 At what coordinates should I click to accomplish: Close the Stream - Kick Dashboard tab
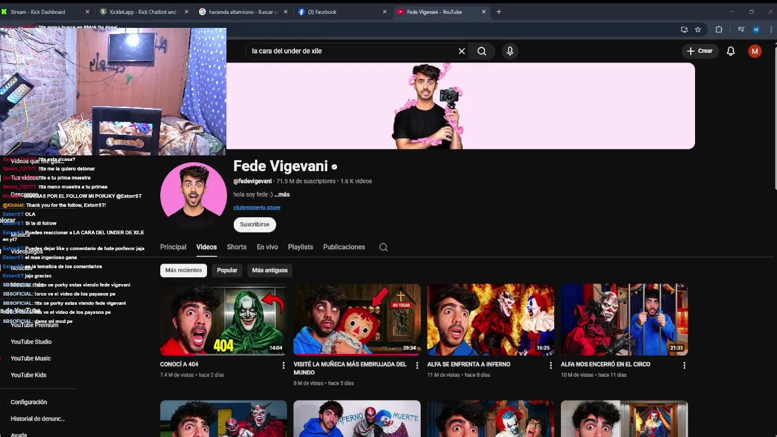tap(87, 12)
